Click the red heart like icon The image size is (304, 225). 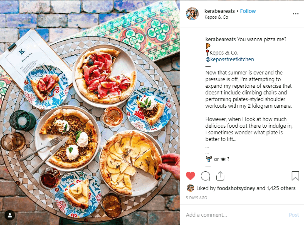pos(190,176)
